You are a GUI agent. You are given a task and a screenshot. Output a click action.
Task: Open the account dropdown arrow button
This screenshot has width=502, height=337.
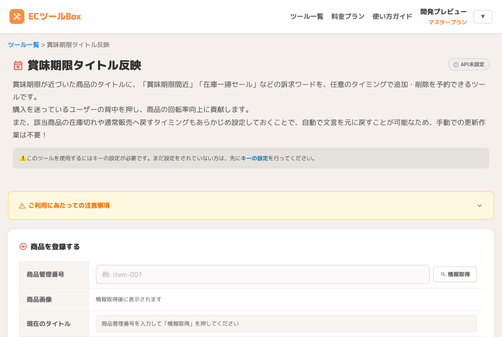[x=483, y=16]
